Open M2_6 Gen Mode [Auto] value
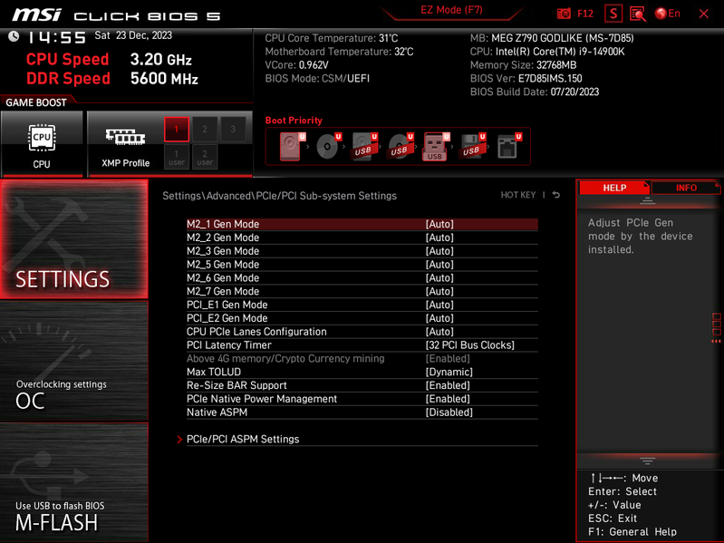The image size is (724, 543). point(439,278)
